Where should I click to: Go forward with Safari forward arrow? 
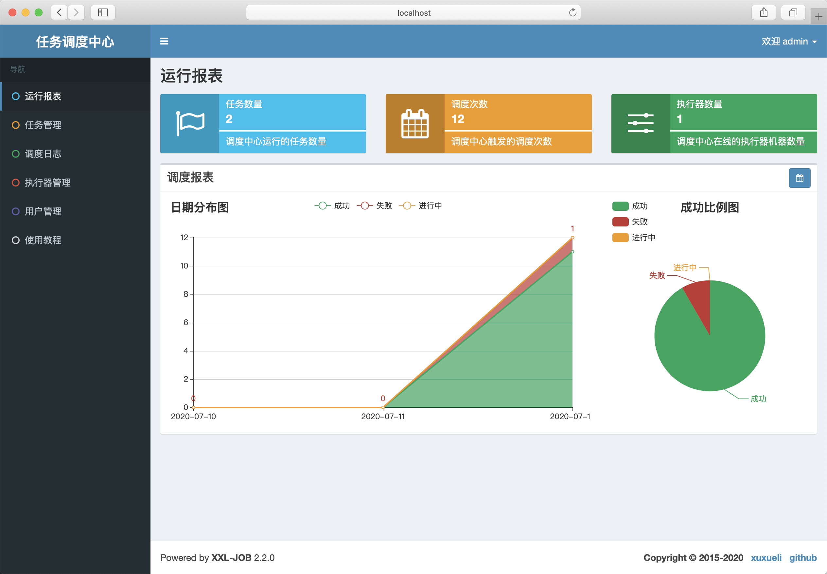pos(76,12)
